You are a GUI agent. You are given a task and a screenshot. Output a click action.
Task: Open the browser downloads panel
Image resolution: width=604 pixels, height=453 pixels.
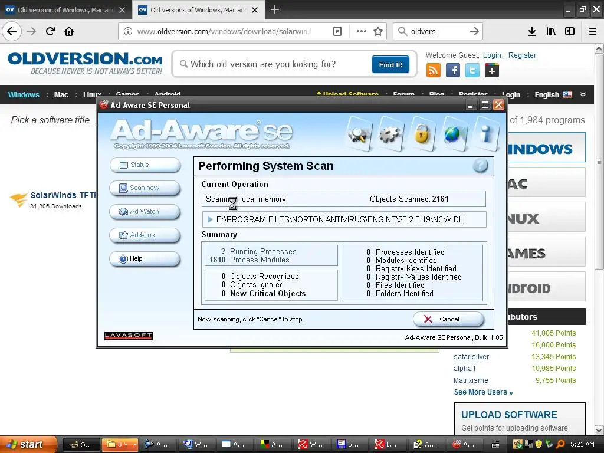click(x=532, y=31)
